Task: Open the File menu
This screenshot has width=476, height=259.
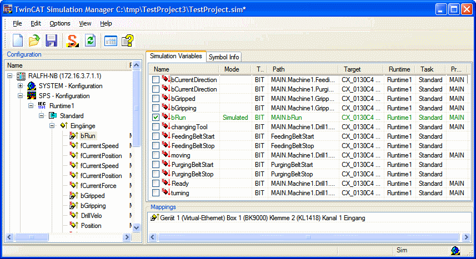Action: pyautogui.click(x=17, y=23)
